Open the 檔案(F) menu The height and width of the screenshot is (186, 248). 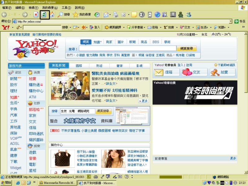pyautogui.click(x=7, y=7)
